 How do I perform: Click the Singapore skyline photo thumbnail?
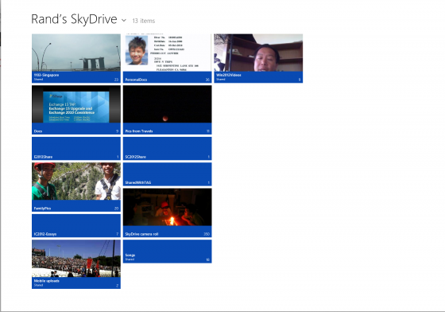coord(76,53)
